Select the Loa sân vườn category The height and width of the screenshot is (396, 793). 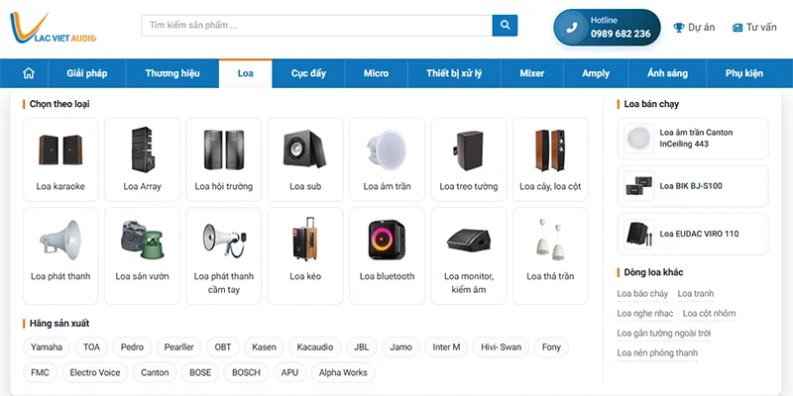click(142, 255)
